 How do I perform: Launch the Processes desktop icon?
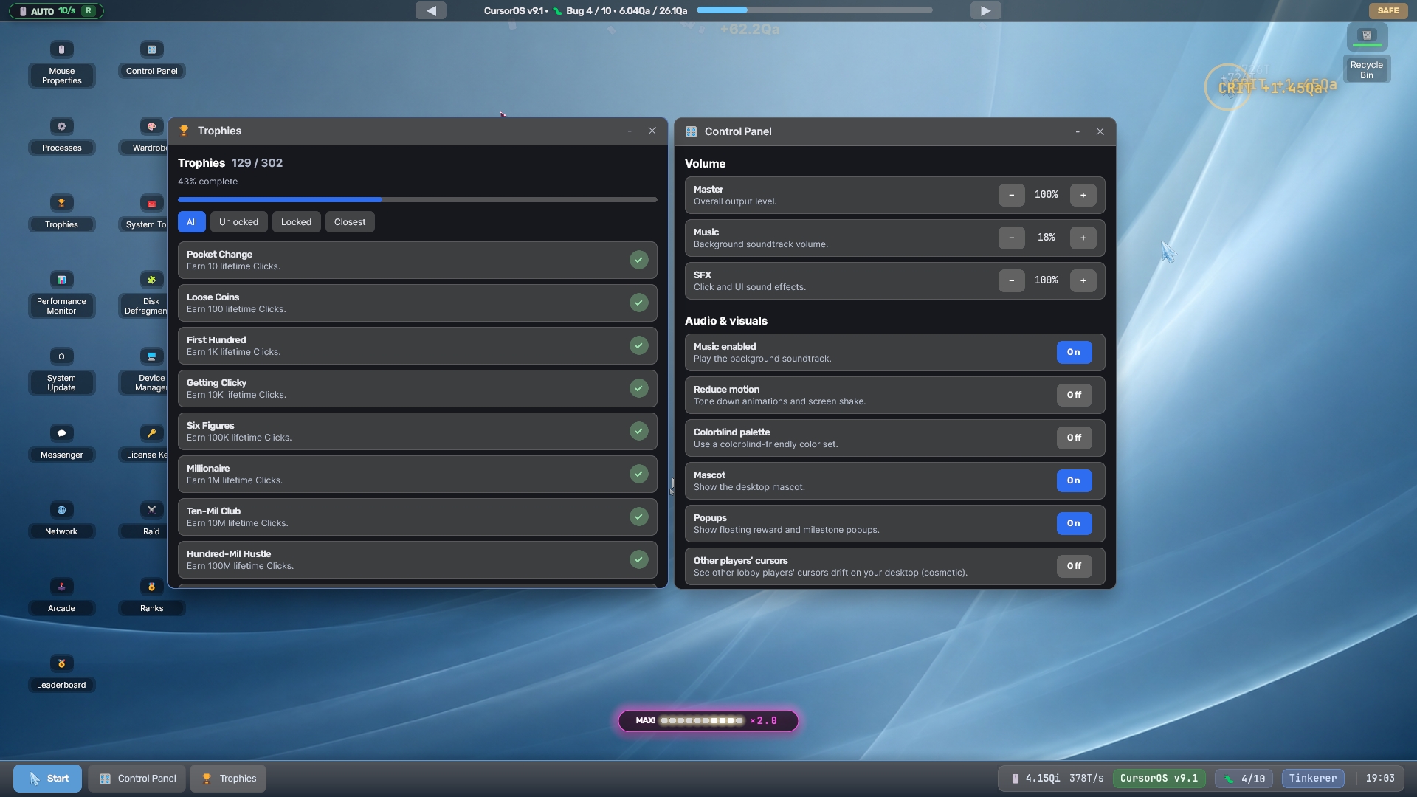pos(62,136)
